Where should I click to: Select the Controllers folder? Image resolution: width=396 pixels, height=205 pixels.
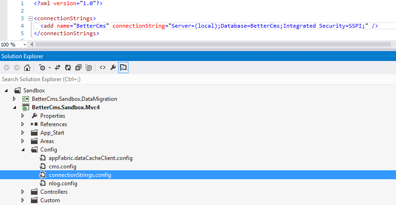click(x=54, y=192)
